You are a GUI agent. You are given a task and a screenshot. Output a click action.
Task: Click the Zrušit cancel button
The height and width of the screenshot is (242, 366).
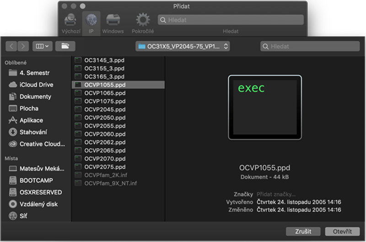[303, 231]
